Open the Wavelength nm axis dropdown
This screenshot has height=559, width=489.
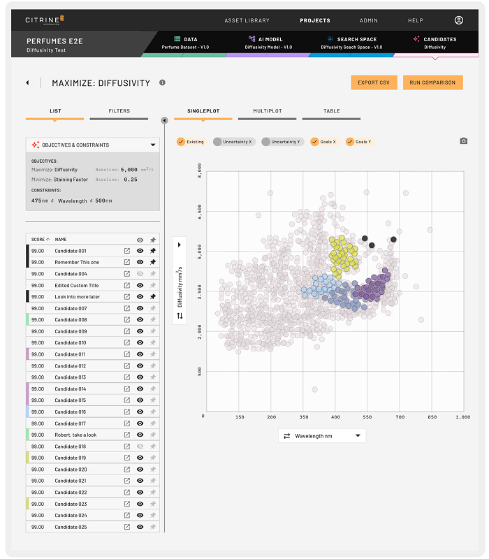321,436
